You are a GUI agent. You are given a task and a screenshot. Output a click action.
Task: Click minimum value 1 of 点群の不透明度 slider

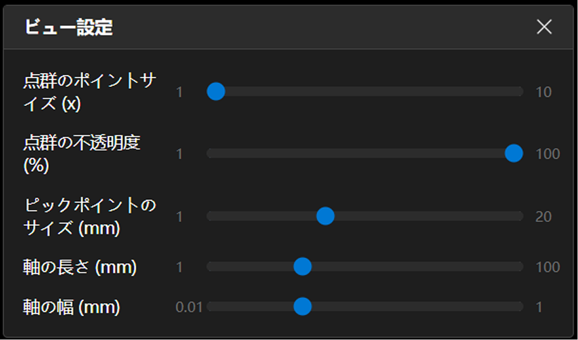tap(180, 154)
